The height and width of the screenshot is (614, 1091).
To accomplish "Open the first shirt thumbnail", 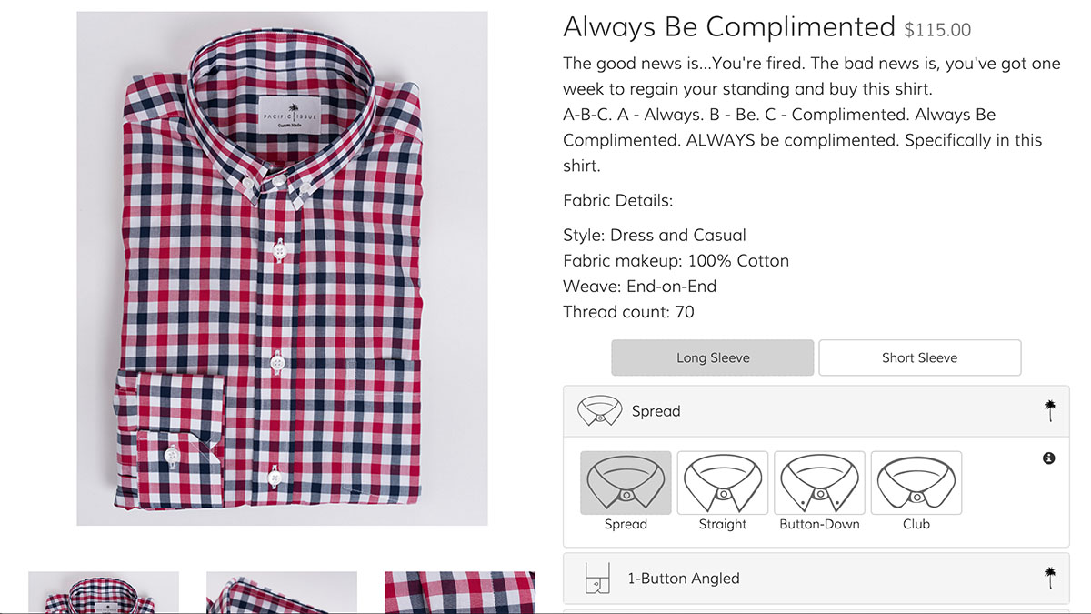I will (x=104, y=592).
